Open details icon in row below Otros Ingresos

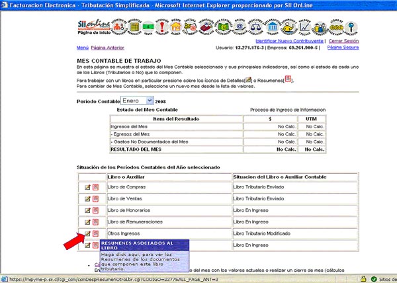87,245
